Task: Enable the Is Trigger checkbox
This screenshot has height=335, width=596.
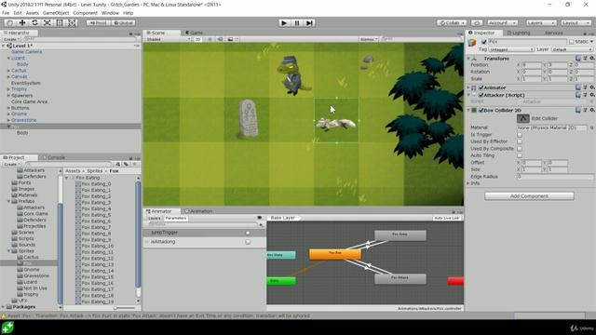Action: click(520, 135)
